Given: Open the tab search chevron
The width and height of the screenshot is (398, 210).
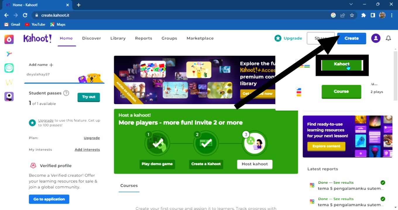Looking at the screenshot, I should (351, 4).
